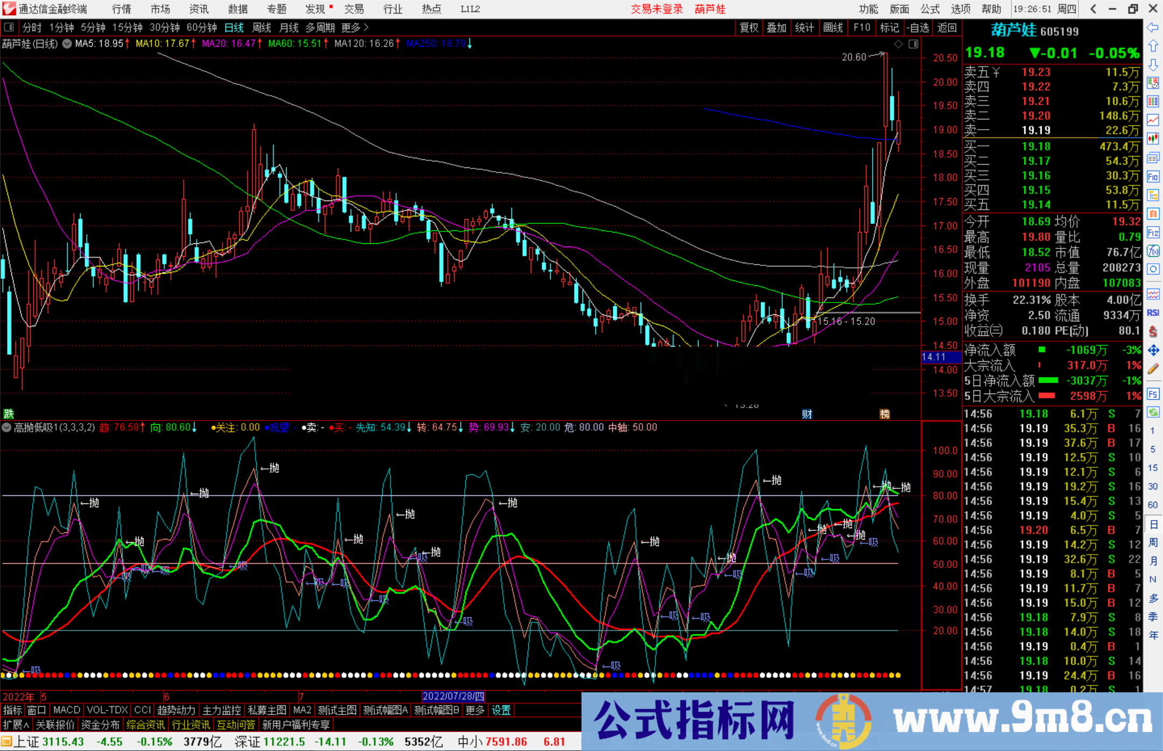This screenshot has width=1163, height=751.
Task: Toggle the 叠加 overlay function
Action: 776,27
